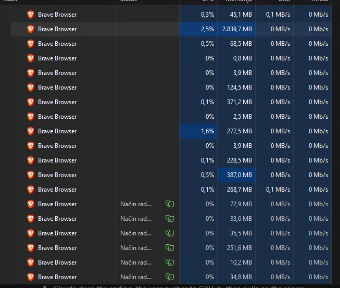
Task: Click Brave icon in the 124,5 MB row
Action: [x=31, y=87]
